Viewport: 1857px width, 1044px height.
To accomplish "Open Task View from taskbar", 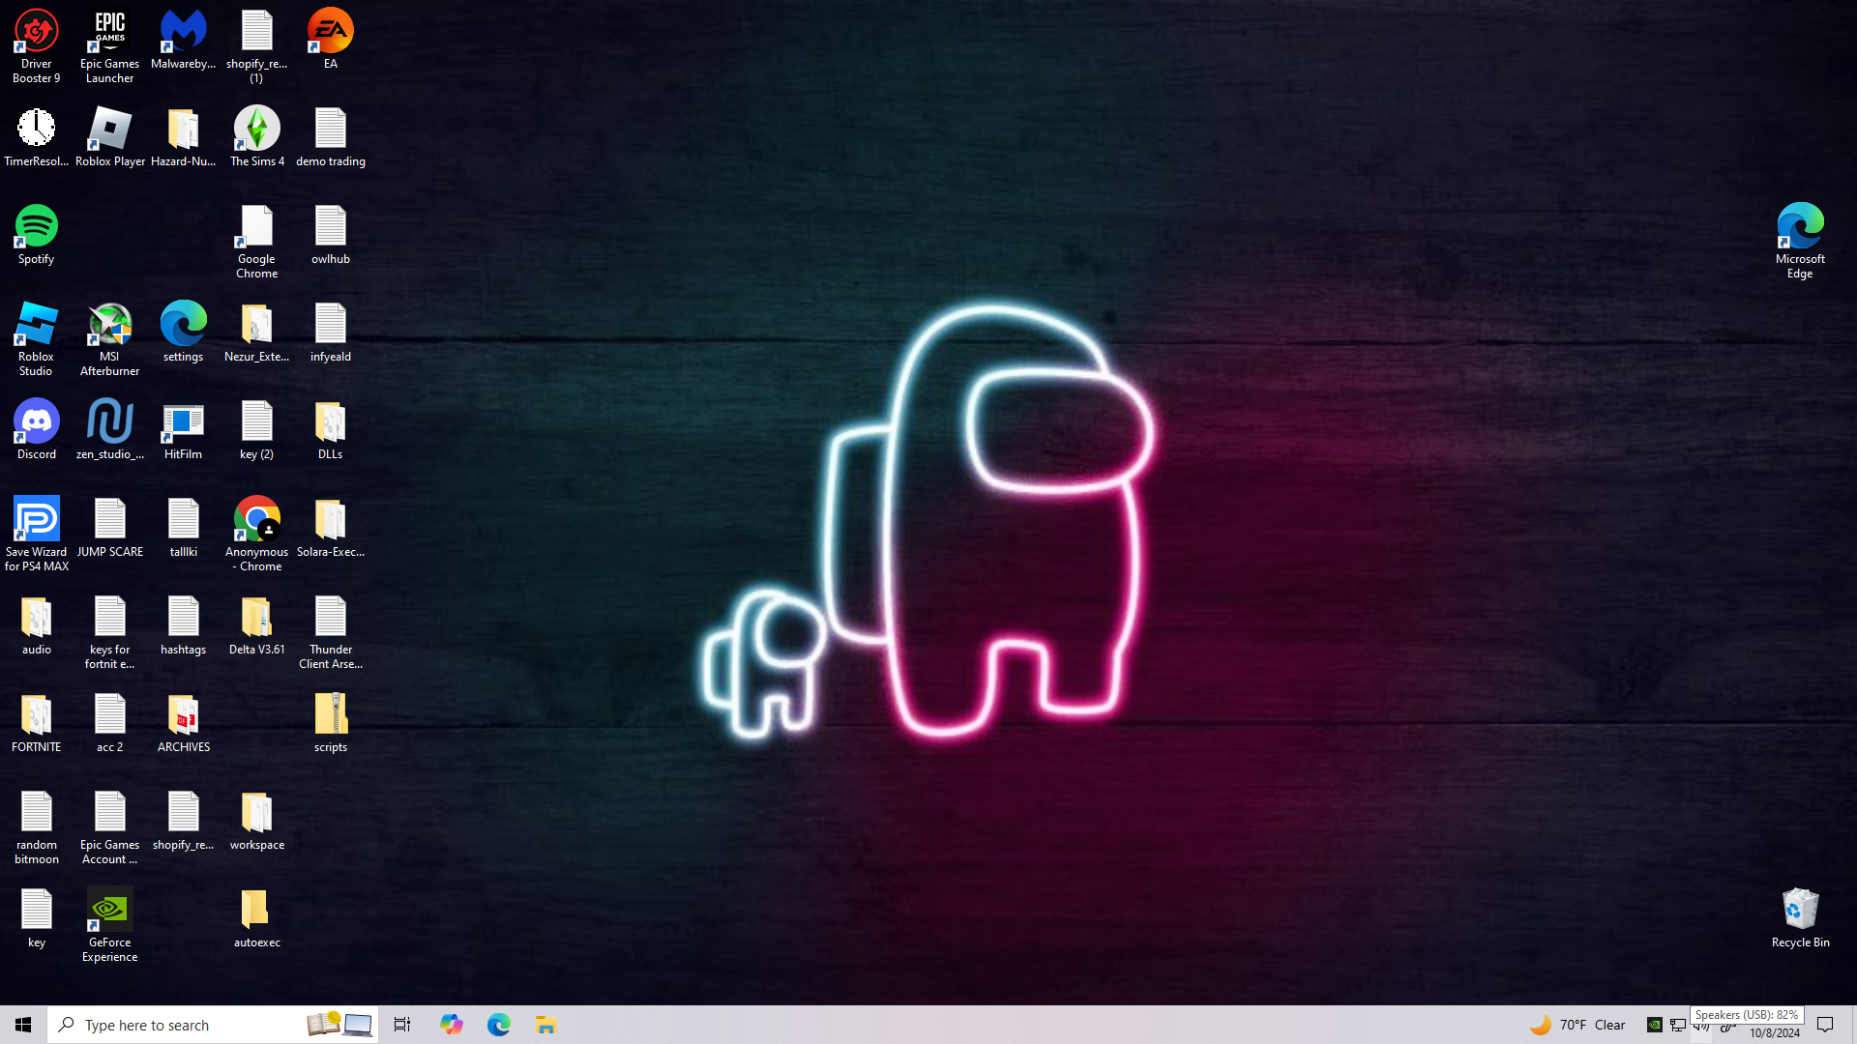I will 402,1025.
